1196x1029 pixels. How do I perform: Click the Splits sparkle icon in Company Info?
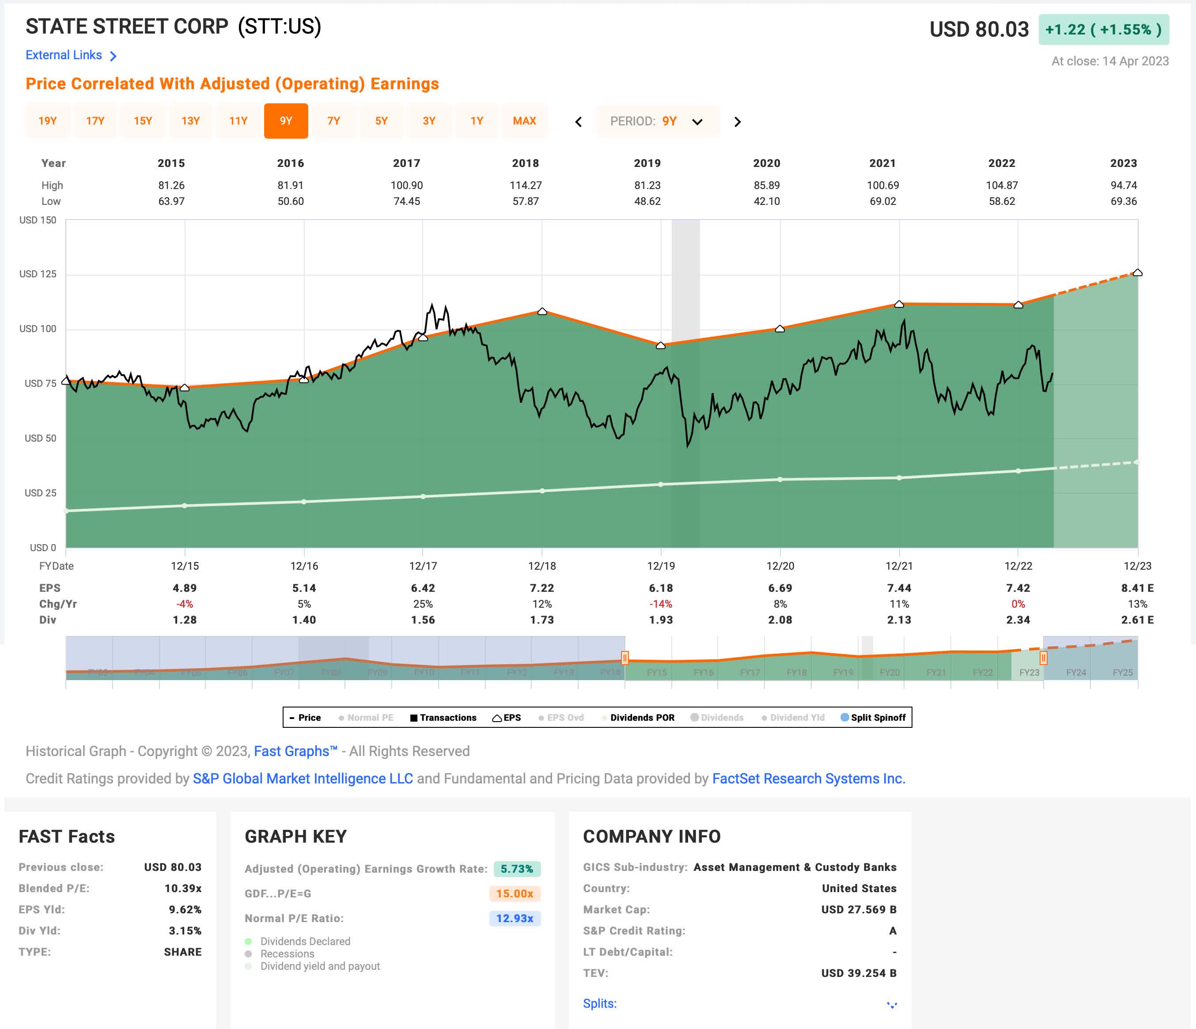tap(891, 1004)
